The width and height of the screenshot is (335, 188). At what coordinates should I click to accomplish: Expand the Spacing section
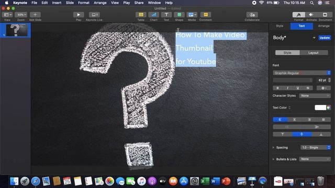[273, 147]
